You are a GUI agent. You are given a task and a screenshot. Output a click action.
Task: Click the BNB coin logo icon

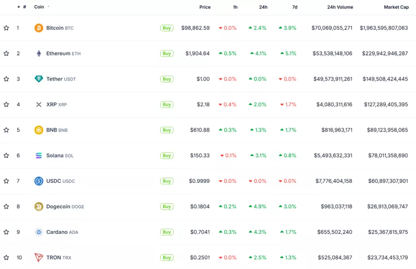[39, 130]
